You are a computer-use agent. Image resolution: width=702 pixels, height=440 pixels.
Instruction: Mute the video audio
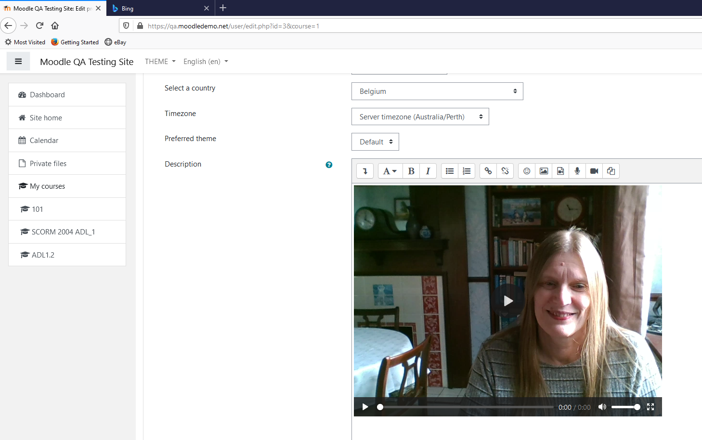pos(602,407)
